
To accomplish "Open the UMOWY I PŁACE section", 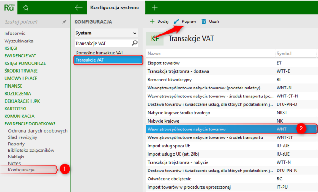I will (x=21, y=78).
